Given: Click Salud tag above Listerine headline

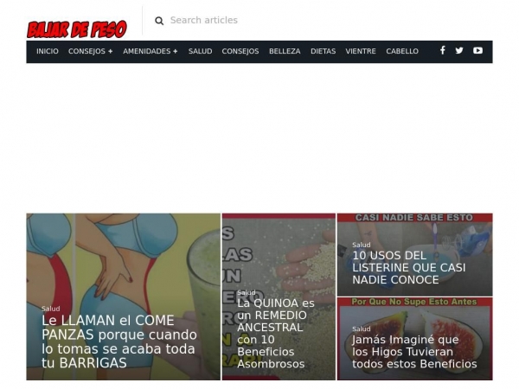Looking at the screenshot, I should click(361, 245).
